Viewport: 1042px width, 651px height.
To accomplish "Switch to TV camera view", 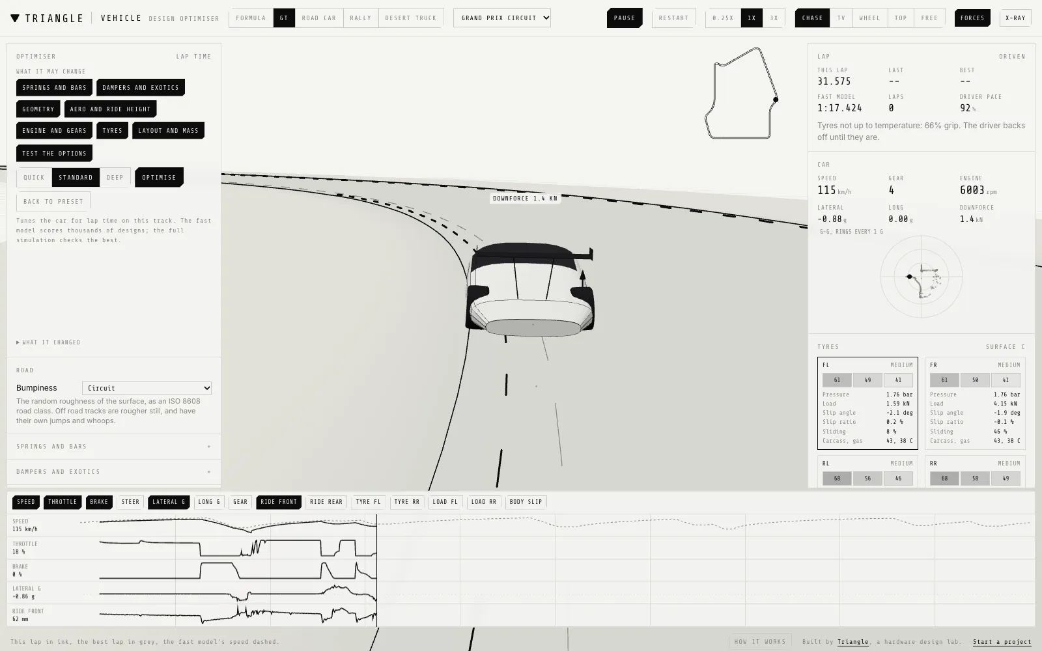I will [841, 18].
